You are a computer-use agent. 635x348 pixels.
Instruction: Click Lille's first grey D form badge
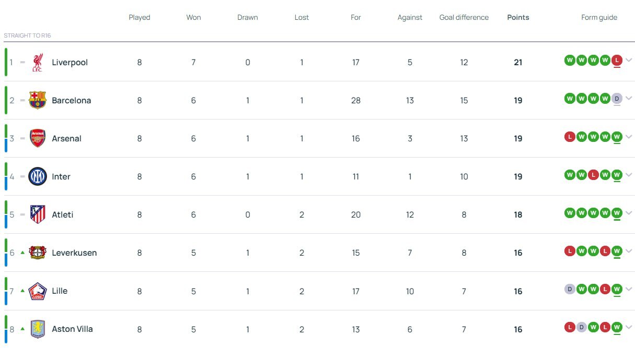[x=570, y=289]
